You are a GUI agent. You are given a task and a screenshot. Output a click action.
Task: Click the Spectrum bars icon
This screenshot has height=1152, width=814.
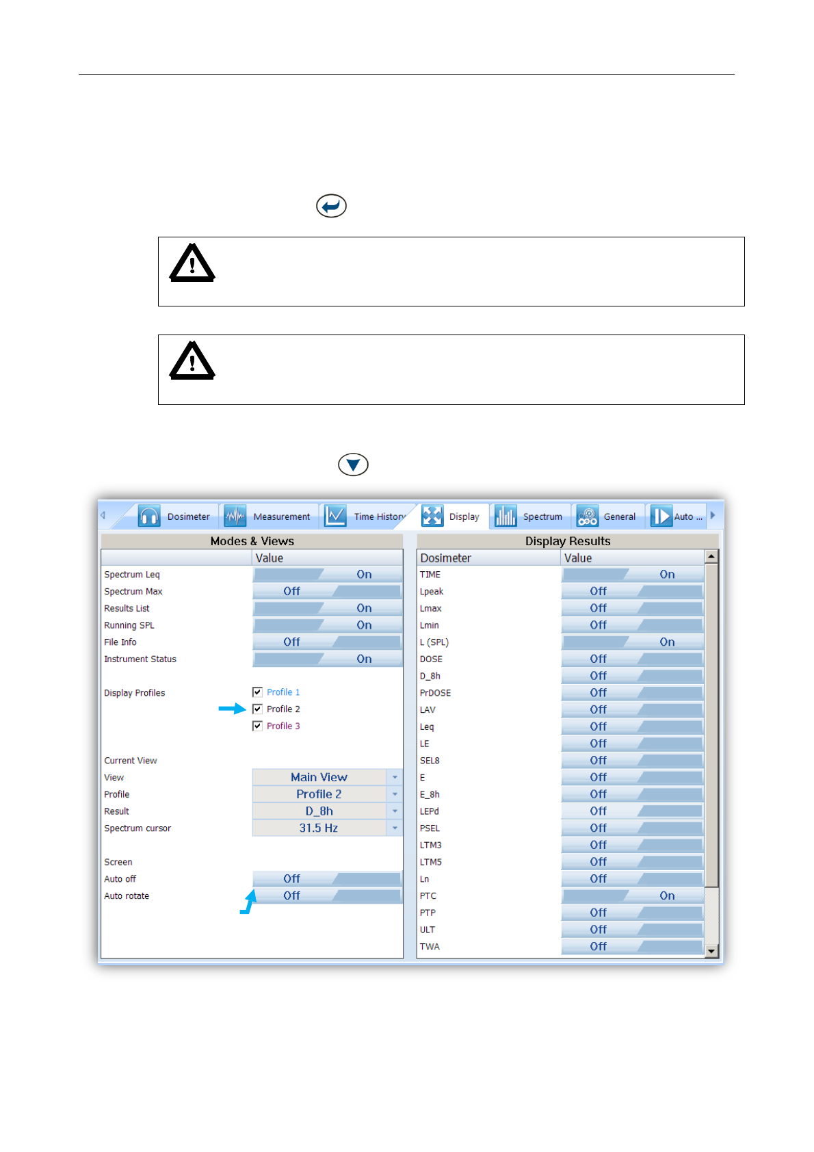coord(506,516)
